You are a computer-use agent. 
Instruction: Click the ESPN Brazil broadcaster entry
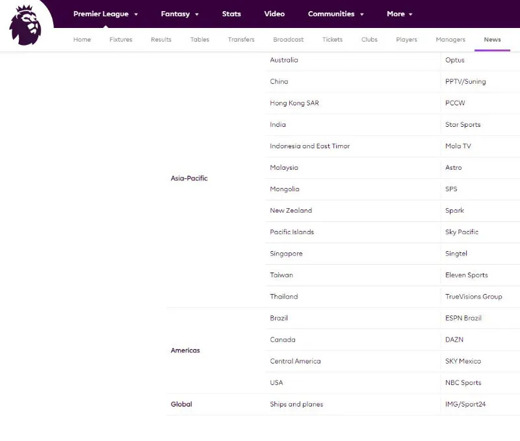(464, 318)
